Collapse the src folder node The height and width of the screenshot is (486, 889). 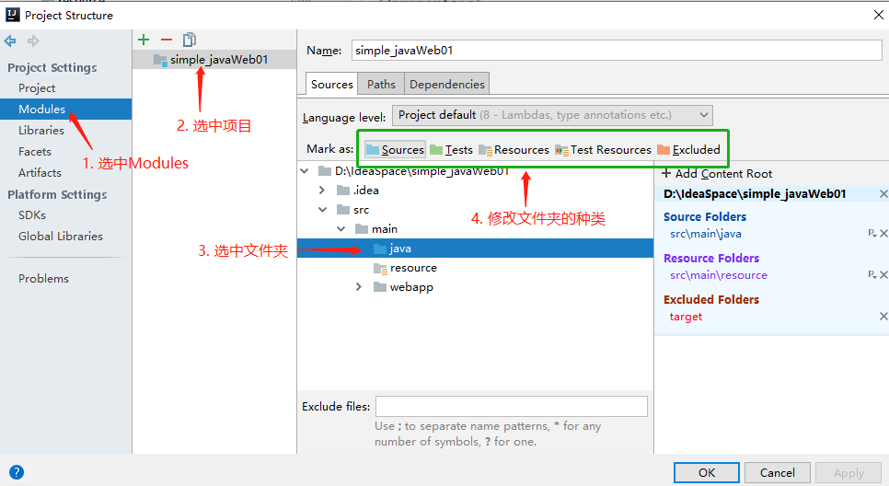point(322,210)
